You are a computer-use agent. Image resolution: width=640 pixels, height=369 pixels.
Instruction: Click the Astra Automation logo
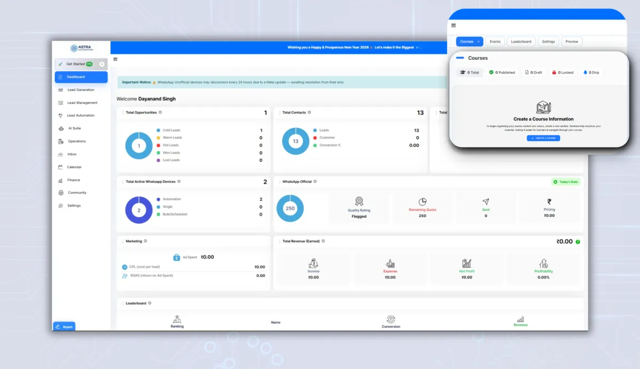pos(81,48)
